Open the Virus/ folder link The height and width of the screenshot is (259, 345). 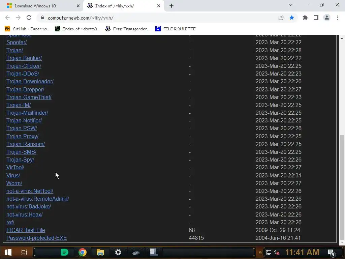(13, 175)
